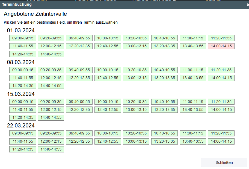Choose 11:00-11:15 on 01.03.2024

pyautogui.click(x=193, y=38)
